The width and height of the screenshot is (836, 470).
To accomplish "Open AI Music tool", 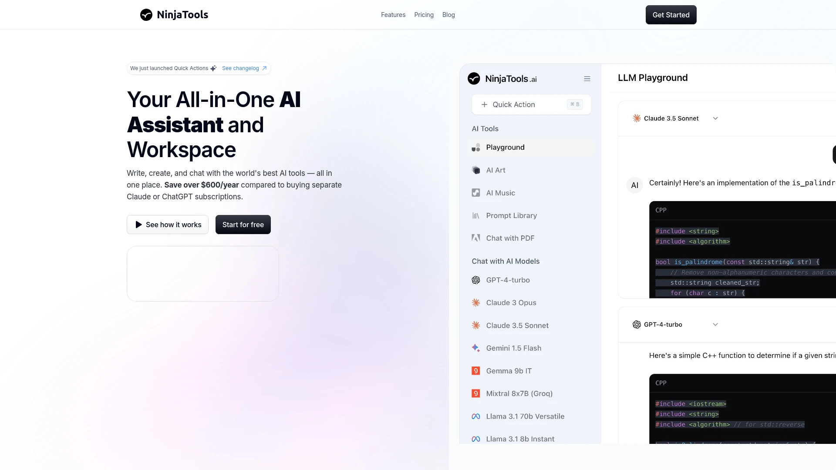I will [500, 192].
